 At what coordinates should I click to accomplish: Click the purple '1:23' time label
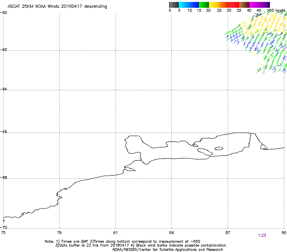pos(262,235)
